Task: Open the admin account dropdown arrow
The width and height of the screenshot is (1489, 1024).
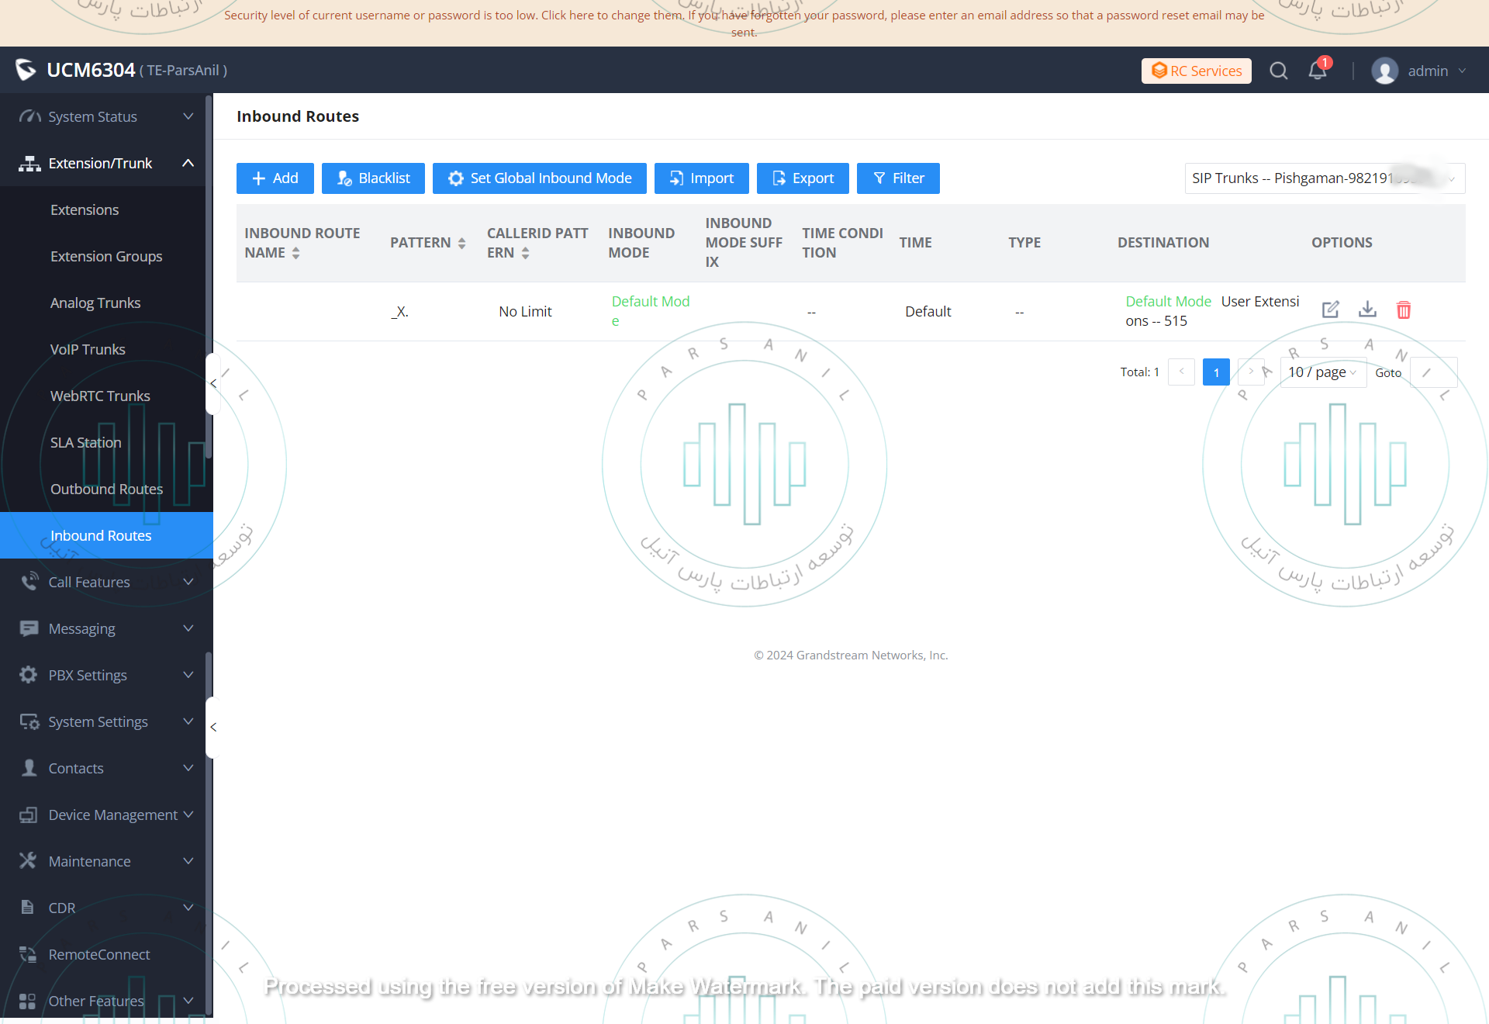Action: point(1462,71)
